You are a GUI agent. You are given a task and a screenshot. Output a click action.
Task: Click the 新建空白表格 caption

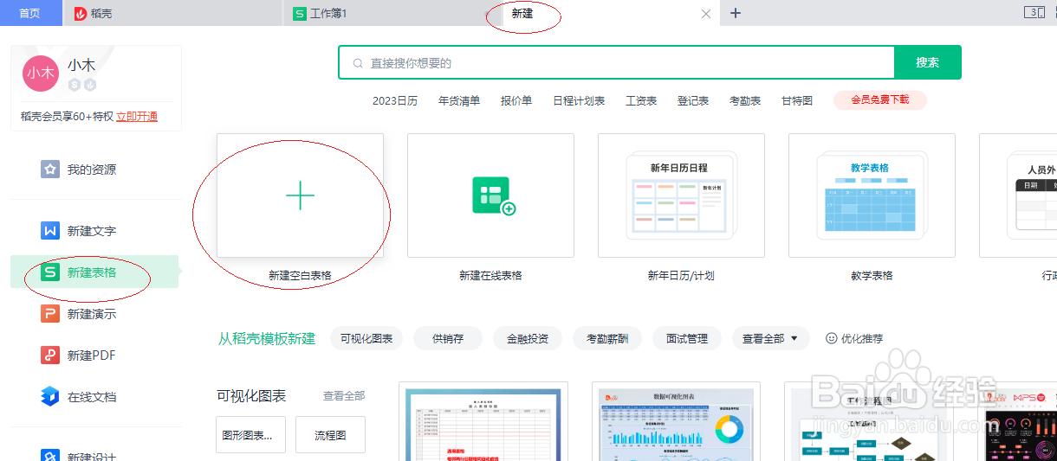click(300, 276)
